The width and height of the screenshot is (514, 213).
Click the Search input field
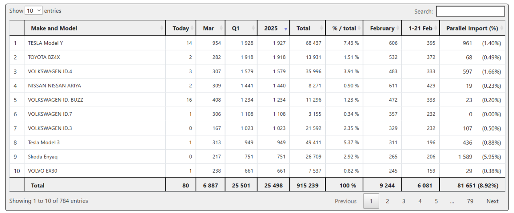tap(470, 12)
